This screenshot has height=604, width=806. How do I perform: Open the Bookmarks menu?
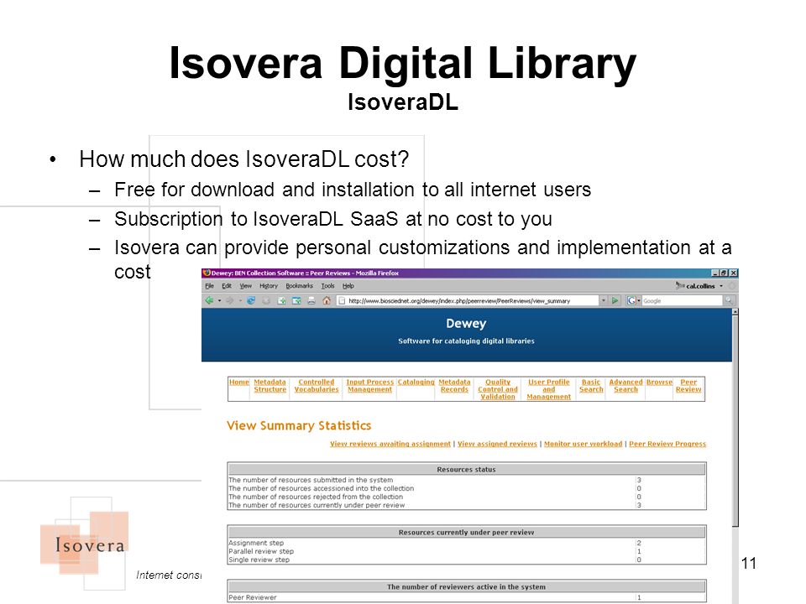(x=299, y=285)
